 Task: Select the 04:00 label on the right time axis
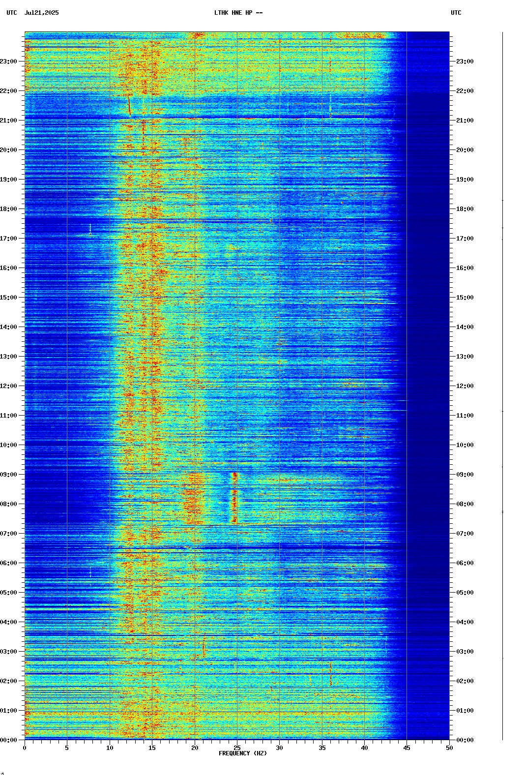(465, 622)
